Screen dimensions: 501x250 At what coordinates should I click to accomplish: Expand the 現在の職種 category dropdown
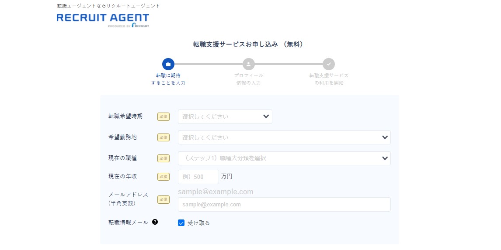284,158
